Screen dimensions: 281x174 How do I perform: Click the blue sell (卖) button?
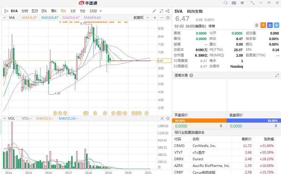(x=270, y=25)
